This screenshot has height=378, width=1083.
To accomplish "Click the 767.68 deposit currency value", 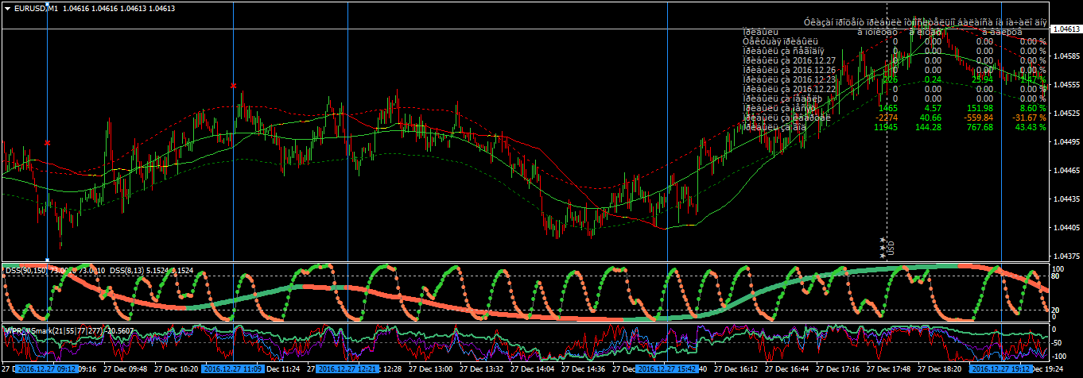I will (x=980, y=127).
